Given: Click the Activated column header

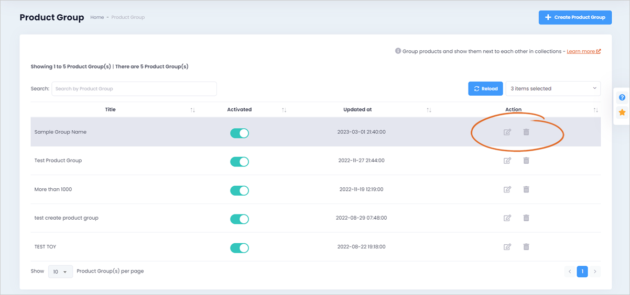Looking at the screenshot, I should tap(240, 109).
